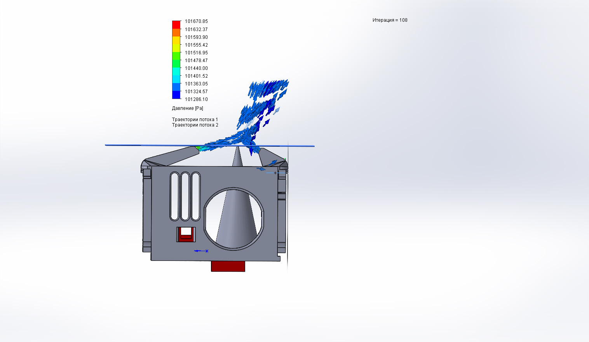The image size is (589, 342).
Task: Click the orange segment of the pressure legend
Action: 176,33
